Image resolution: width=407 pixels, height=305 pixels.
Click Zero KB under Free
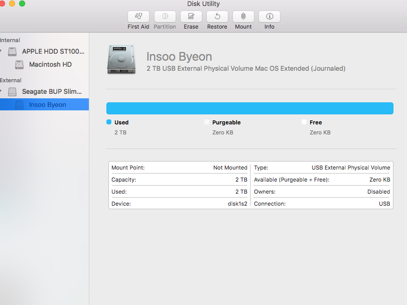[x=320, y=132]
